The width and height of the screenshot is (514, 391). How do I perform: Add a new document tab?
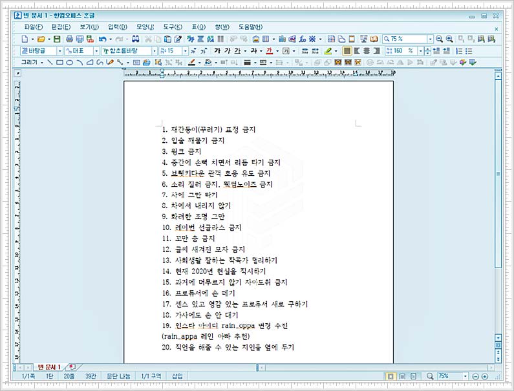(x=72, y=366)
